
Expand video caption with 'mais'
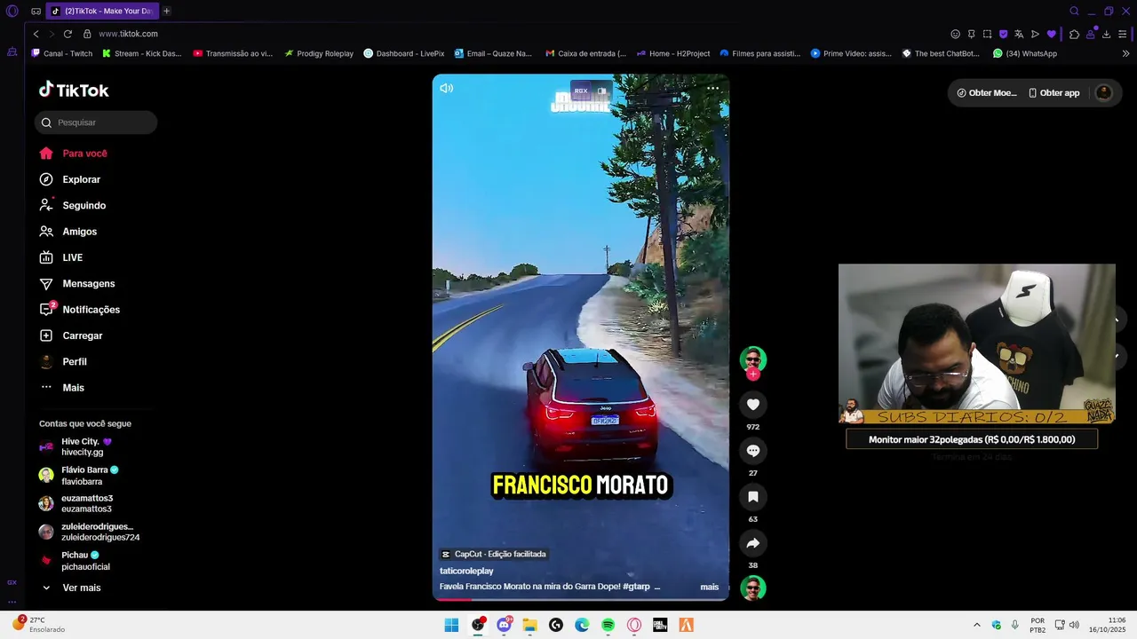(x=710, y=587)
